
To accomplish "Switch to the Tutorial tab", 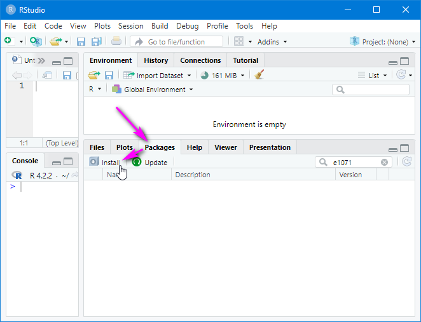I will point(245,60).
